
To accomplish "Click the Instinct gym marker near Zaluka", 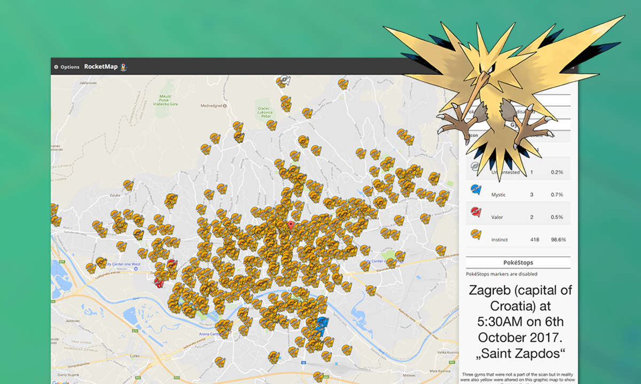I will (128, 185).
